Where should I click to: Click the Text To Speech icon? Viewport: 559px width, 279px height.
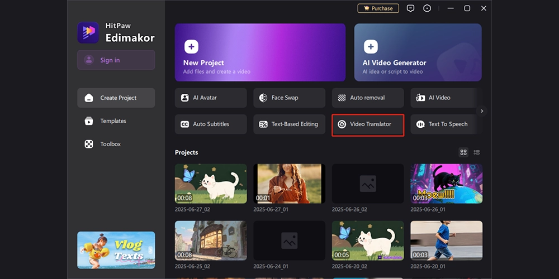point(420,124)
